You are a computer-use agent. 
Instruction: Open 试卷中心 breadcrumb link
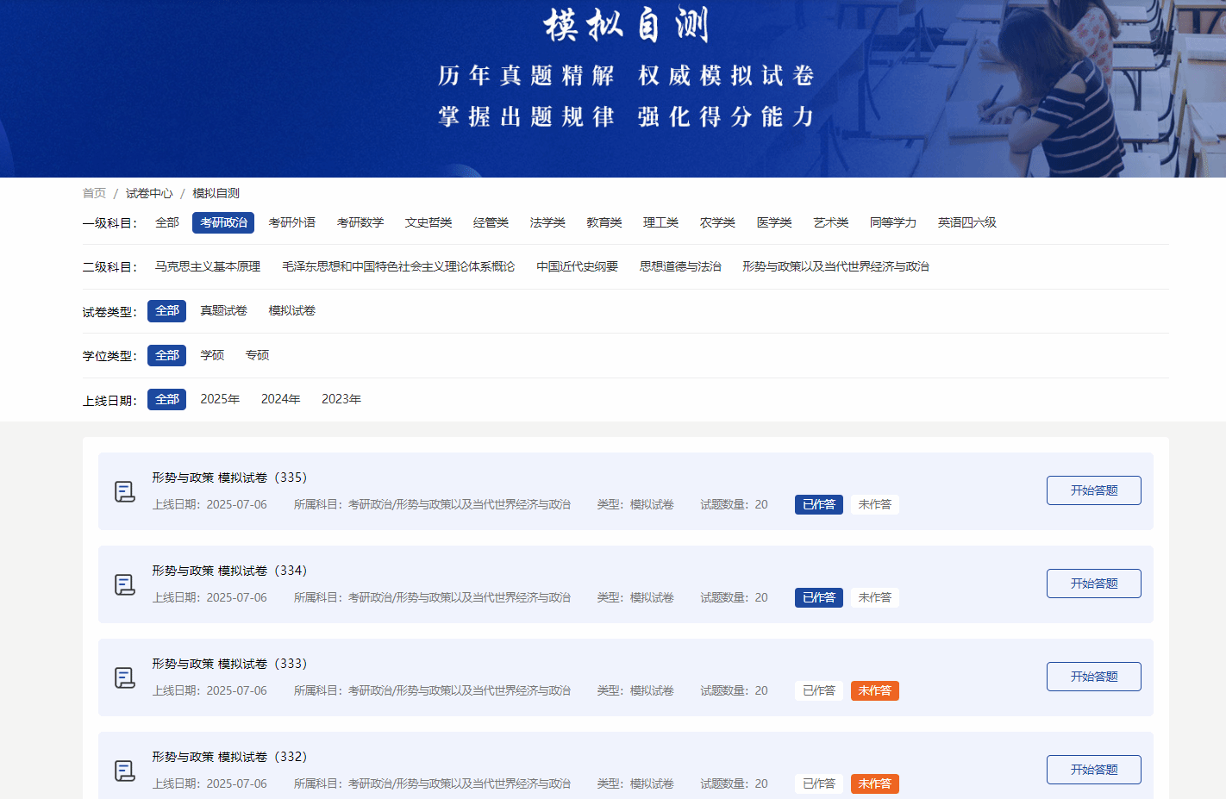149,193
